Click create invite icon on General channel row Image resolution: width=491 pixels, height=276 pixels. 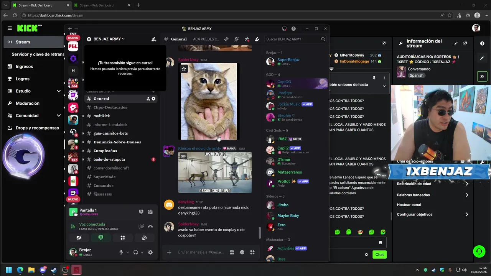click(148, 99)
